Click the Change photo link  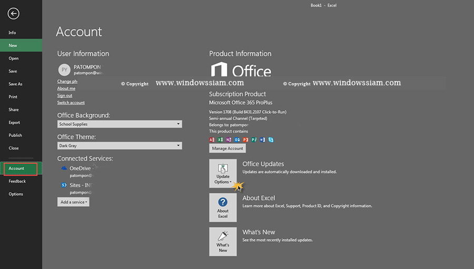[x=67, y=81]
